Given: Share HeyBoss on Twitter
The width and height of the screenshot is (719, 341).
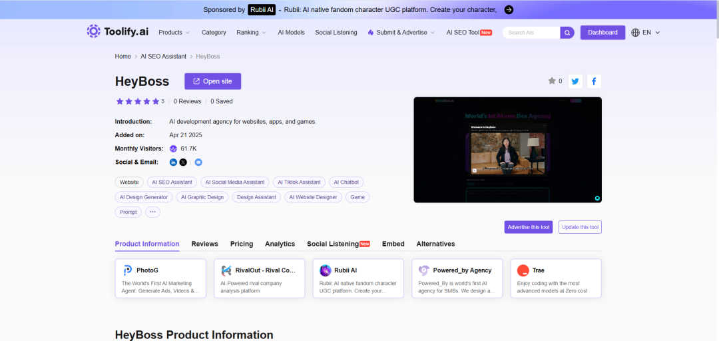Looking at the screenshot, I should pos(575,81).
